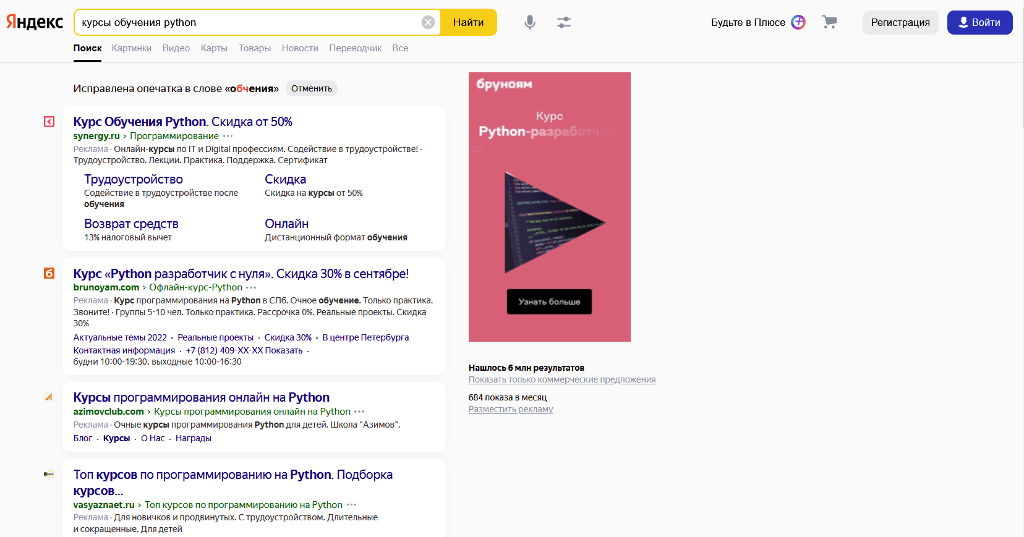Open more options dots for synergy.ru result
1024x537 pixels.
pos(228,136)
